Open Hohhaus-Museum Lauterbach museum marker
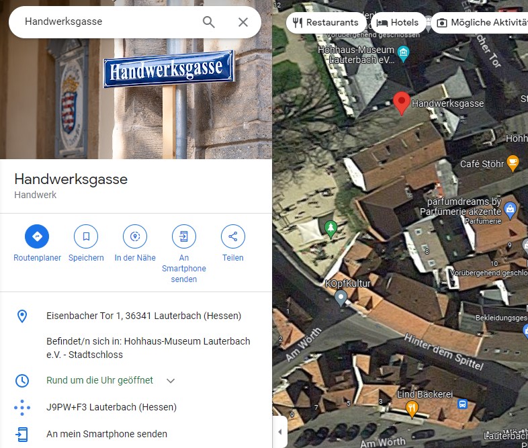528x448 pixels. tap(403, 54)
